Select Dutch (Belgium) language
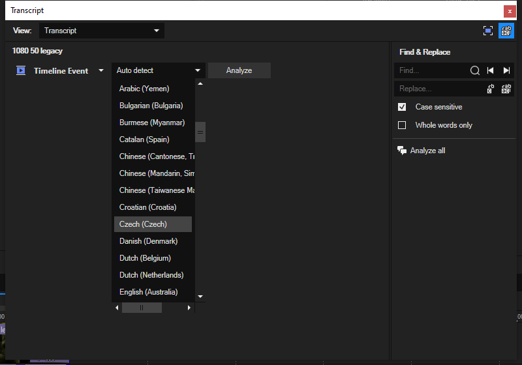 pos(153,258)
